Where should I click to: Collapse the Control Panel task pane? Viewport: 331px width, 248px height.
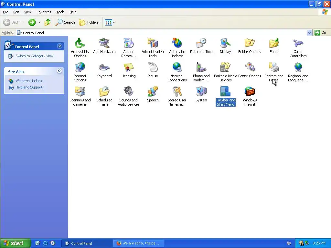click(59, 46)
